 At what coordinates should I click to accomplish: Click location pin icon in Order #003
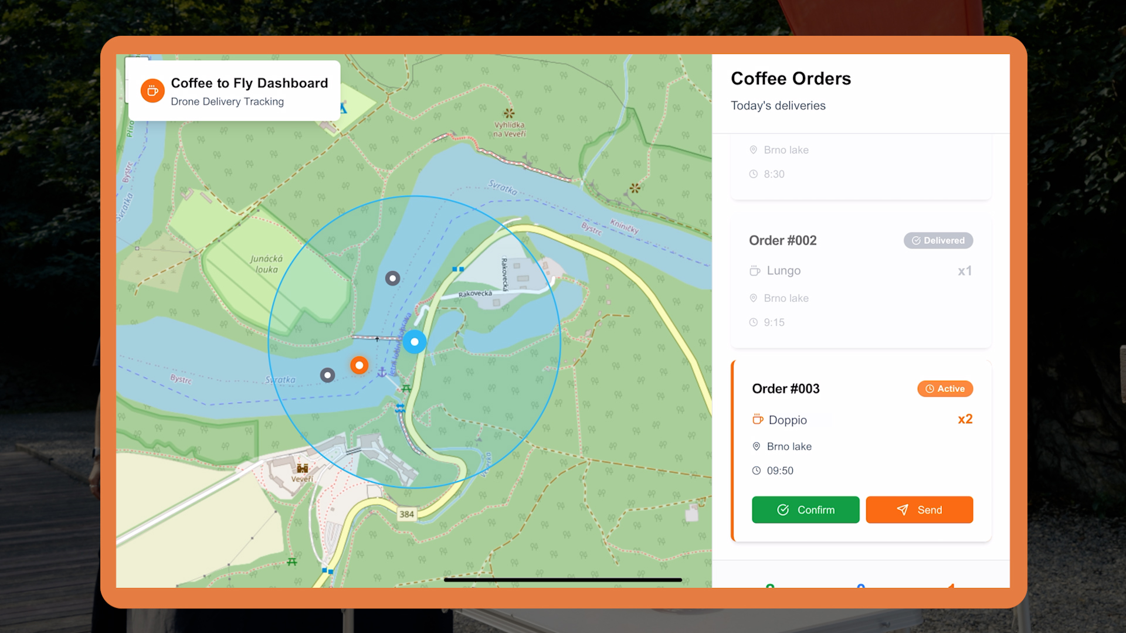(756, 447)
